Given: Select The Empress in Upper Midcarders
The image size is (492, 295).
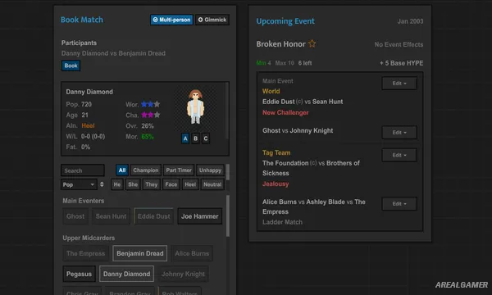Looking at the screenshot, I should coord(85,253).
